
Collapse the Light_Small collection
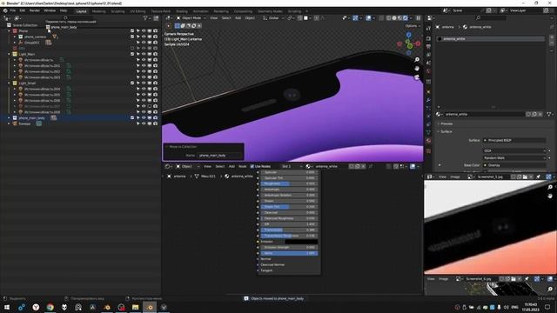[9, 83]
